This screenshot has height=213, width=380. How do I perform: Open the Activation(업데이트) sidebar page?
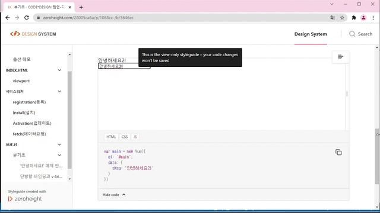[x=32, y=124]
